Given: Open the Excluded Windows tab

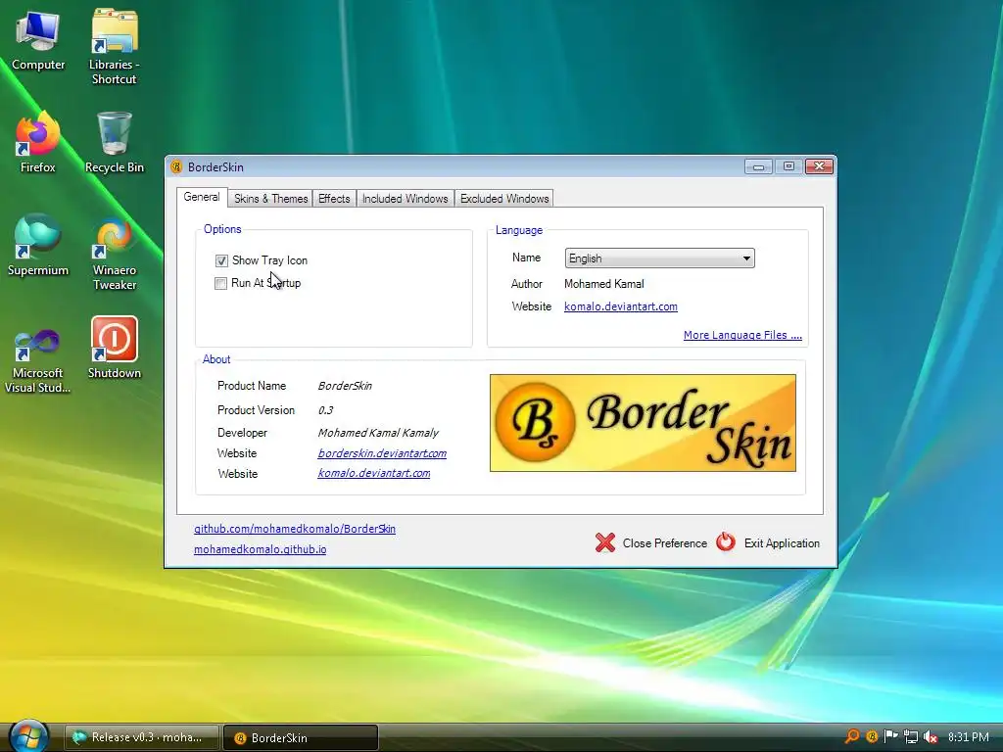Looking at the screenshot, I should [x=504, y=199].
